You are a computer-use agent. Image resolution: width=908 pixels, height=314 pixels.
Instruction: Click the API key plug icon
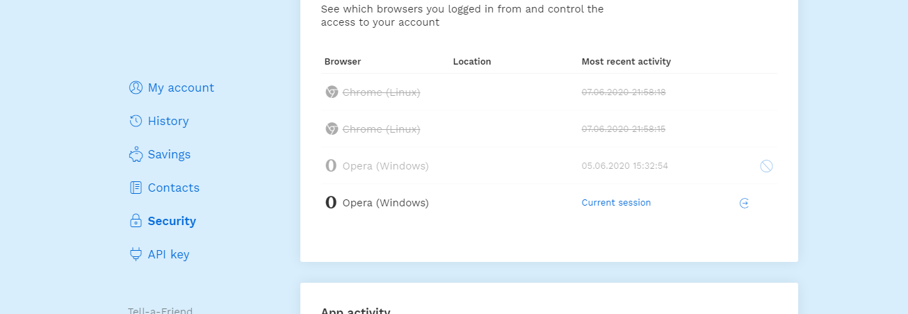136,254
